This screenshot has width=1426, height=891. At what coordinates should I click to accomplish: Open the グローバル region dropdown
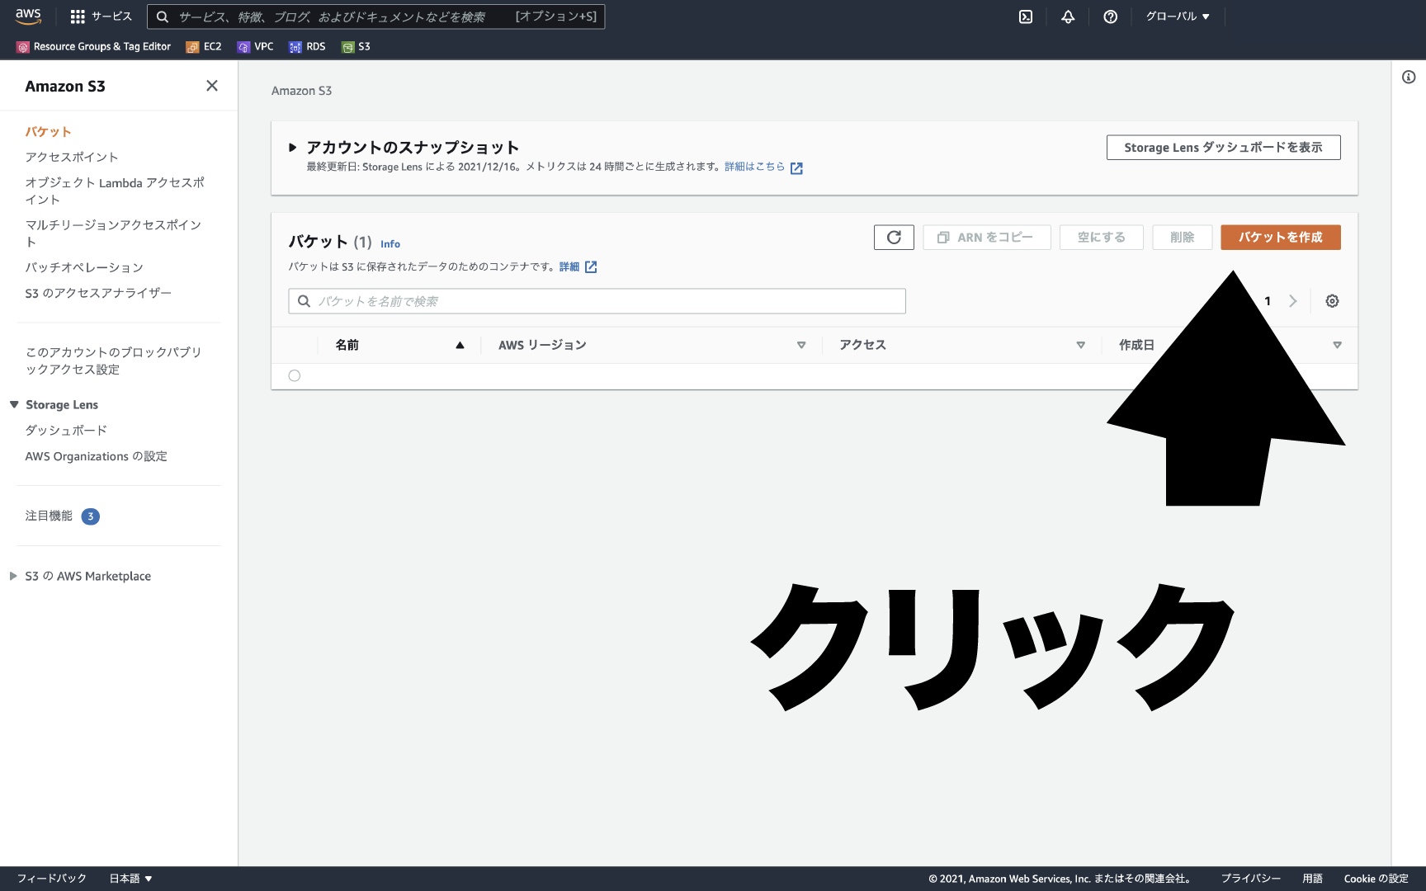pos(1178,16)
